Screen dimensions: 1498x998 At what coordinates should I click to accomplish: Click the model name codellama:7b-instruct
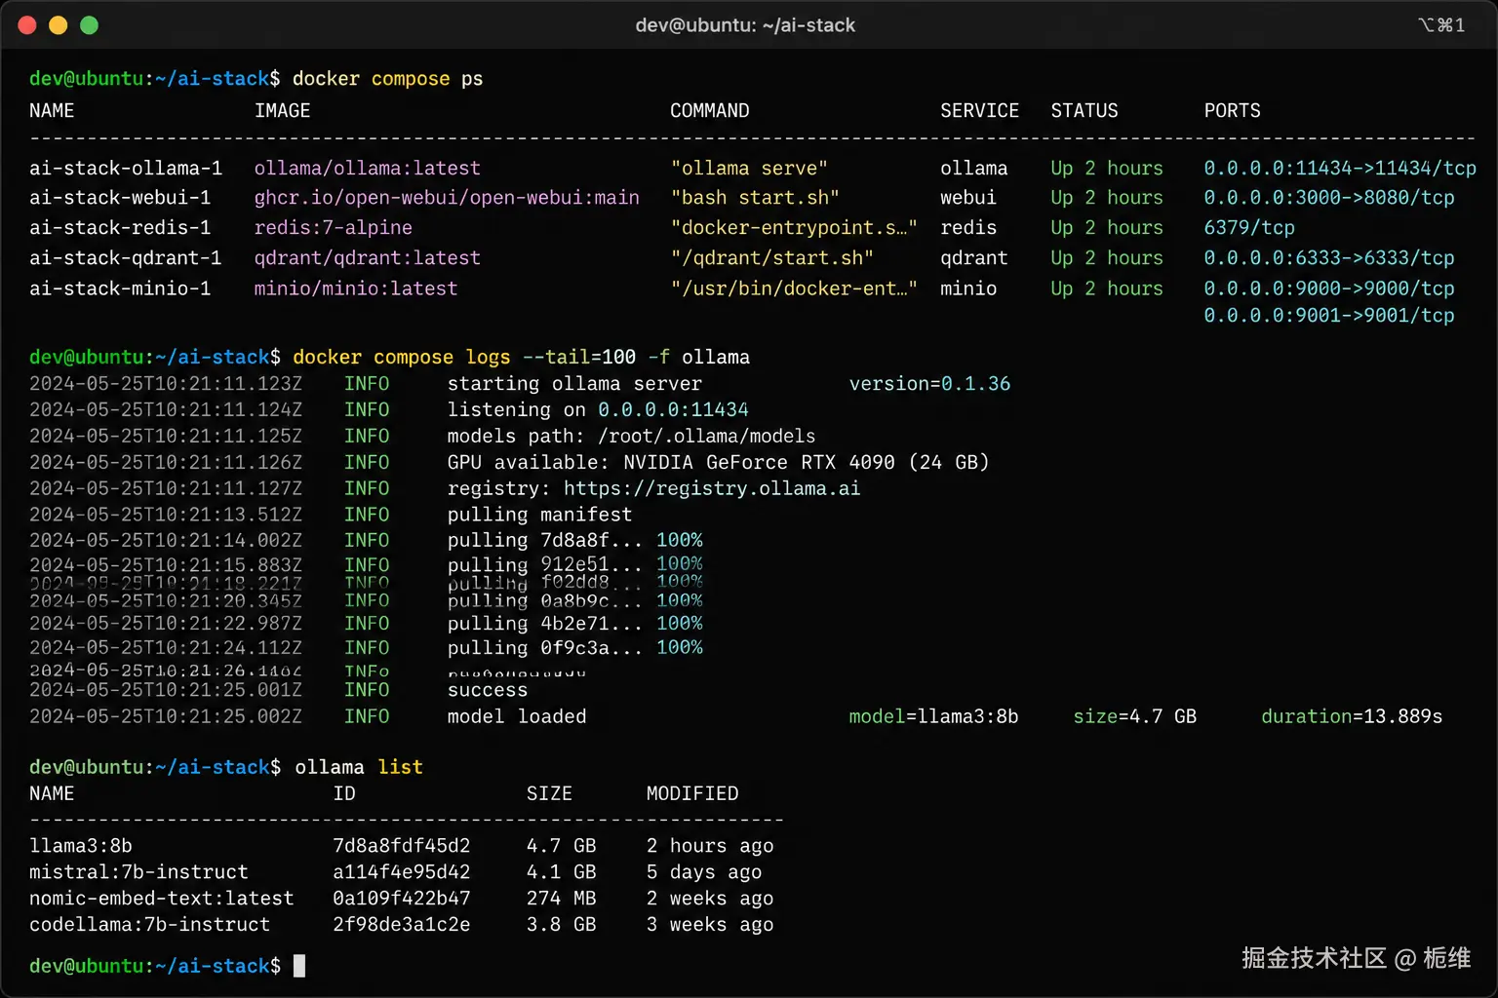tap(149, 925)
